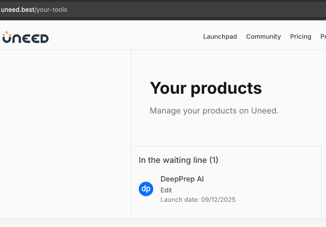Click the launch date 09/12/2025 text
Screen dimensions: 326x227
[x=218, y=200]
